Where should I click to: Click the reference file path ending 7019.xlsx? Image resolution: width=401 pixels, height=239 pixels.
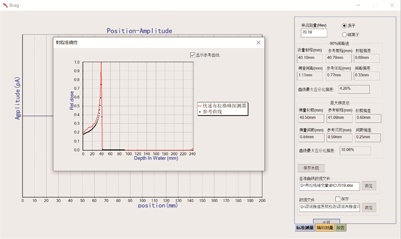pyautogui.click(x=329, y=186)
